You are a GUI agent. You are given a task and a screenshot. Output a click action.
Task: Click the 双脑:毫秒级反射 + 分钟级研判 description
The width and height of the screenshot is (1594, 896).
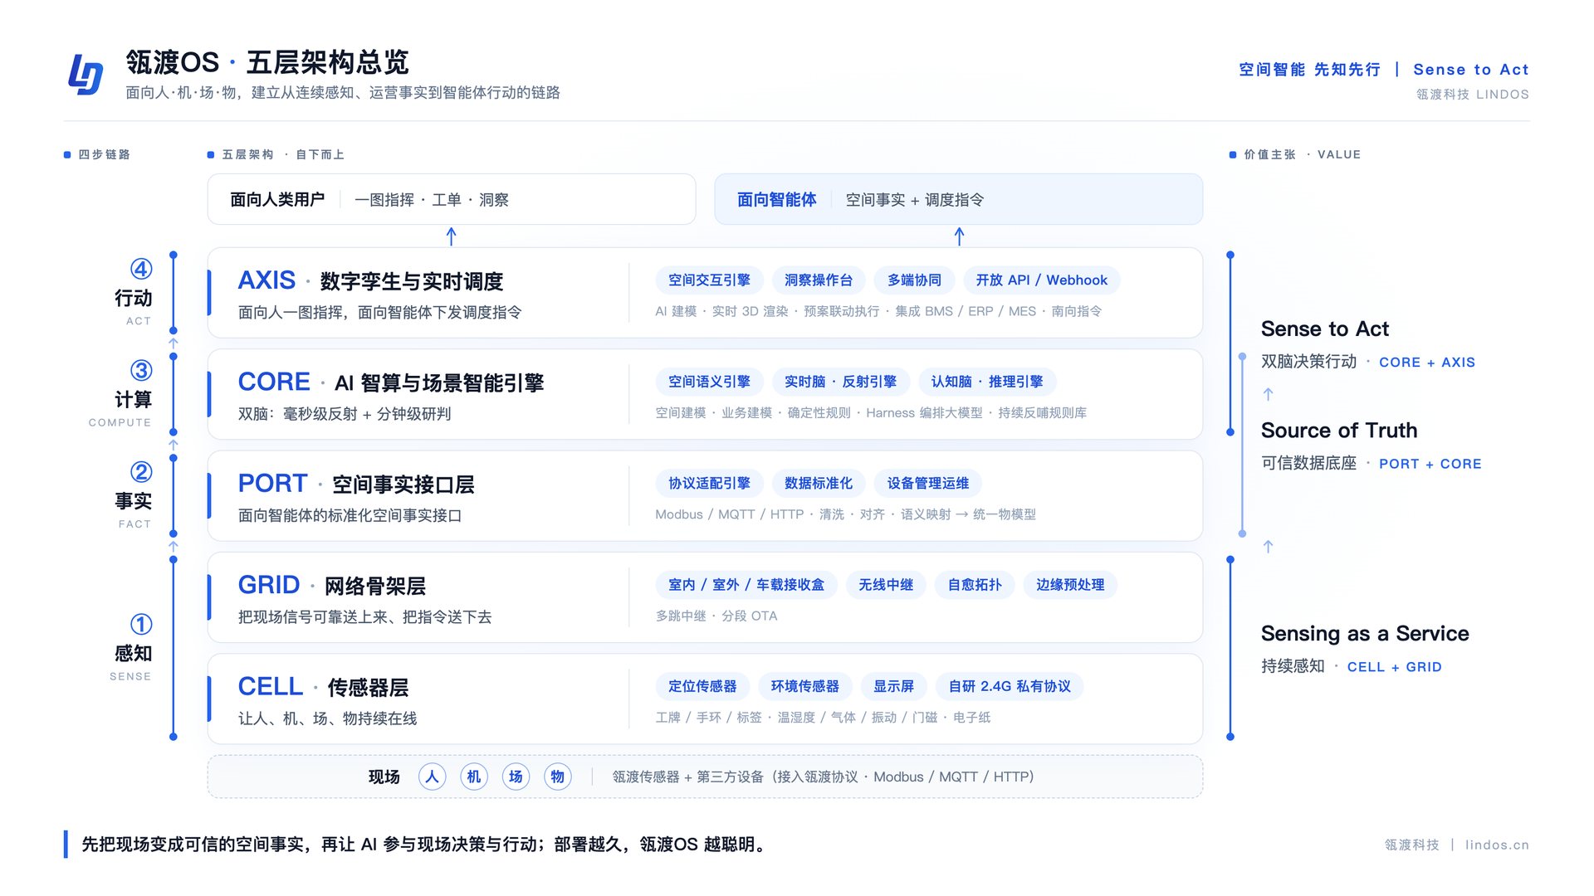[x=345, y=414]
